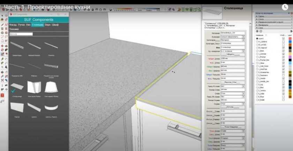Image resolution: width=293 pixels, height=151 pixels.
Task: Toggle visibility checkbox for 5_Plint layer
Action: pyautogui.click(x=283, y=87)
